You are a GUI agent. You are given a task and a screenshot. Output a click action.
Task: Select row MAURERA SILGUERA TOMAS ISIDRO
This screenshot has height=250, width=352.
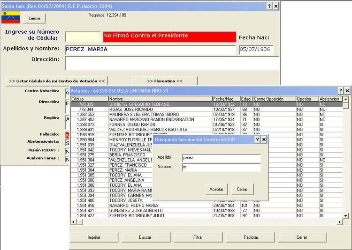(x=207, y=115)
